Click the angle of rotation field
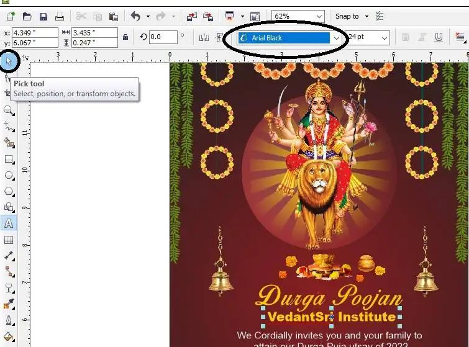Image resolution: width=469 pixels, height=347 pixels. click(x=163, y=37)
